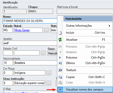Open the Grau instrução lookup ellipsis button

(49, 83)
